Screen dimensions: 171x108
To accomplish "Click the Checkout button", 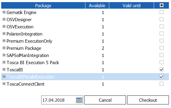I will 148,100.
